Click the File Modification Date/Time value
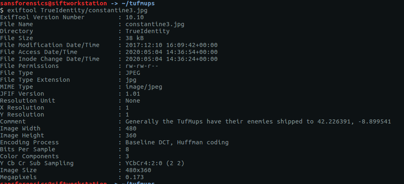The width and height of the screenshot is (404, 184). [x=171, y=45]
